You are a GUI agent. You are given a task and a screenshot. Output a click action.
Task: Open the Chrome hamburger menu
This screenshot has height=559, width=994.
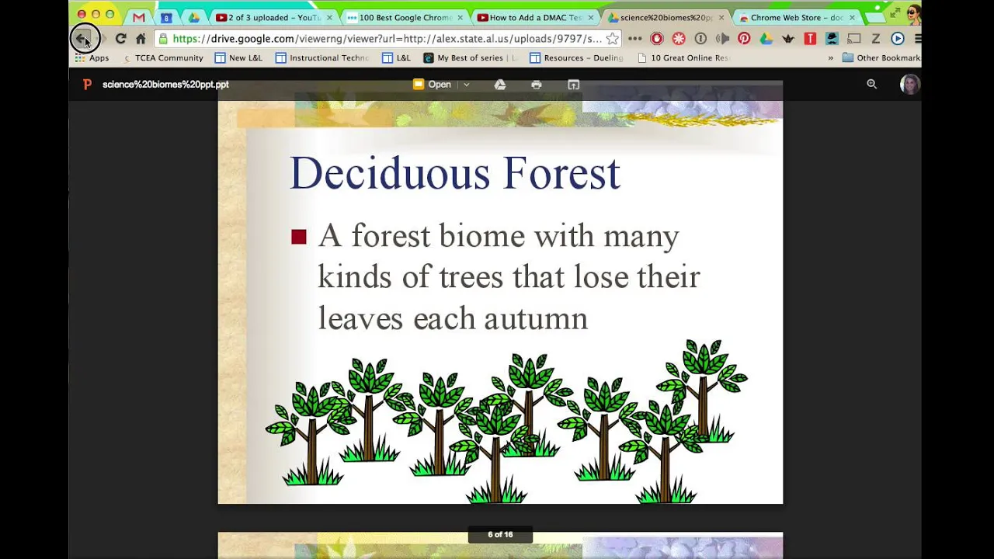pyautogui.click(x=917, y=38)
